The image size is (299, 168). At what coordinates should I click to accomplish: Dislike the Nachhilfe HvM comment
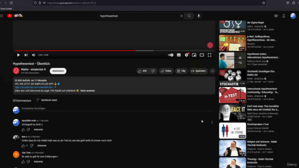coord(28,130)
